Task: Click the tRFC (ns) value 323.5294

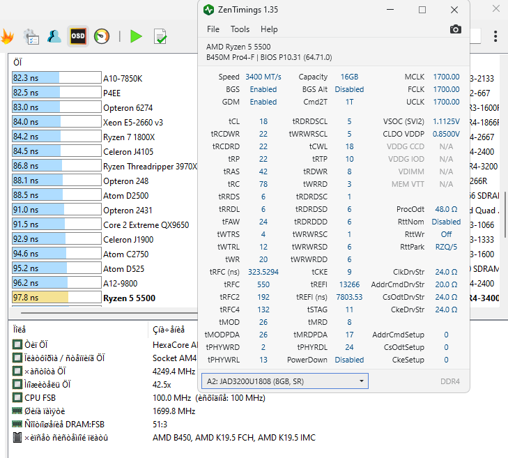Action: (263, 272)
